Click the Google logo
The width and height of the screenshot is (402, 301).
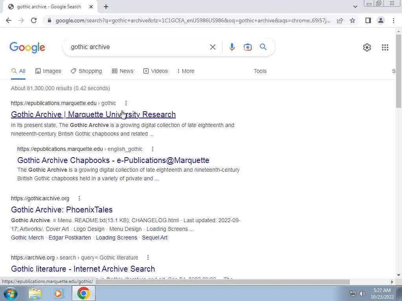pos(27,47)
